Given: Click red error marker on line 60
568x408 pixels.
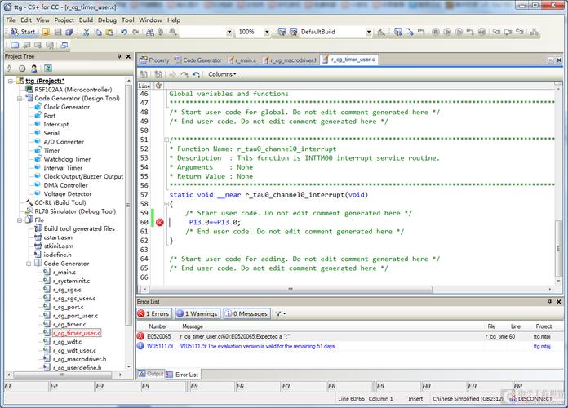Looking at the screenshot, I should click(159, 222).
